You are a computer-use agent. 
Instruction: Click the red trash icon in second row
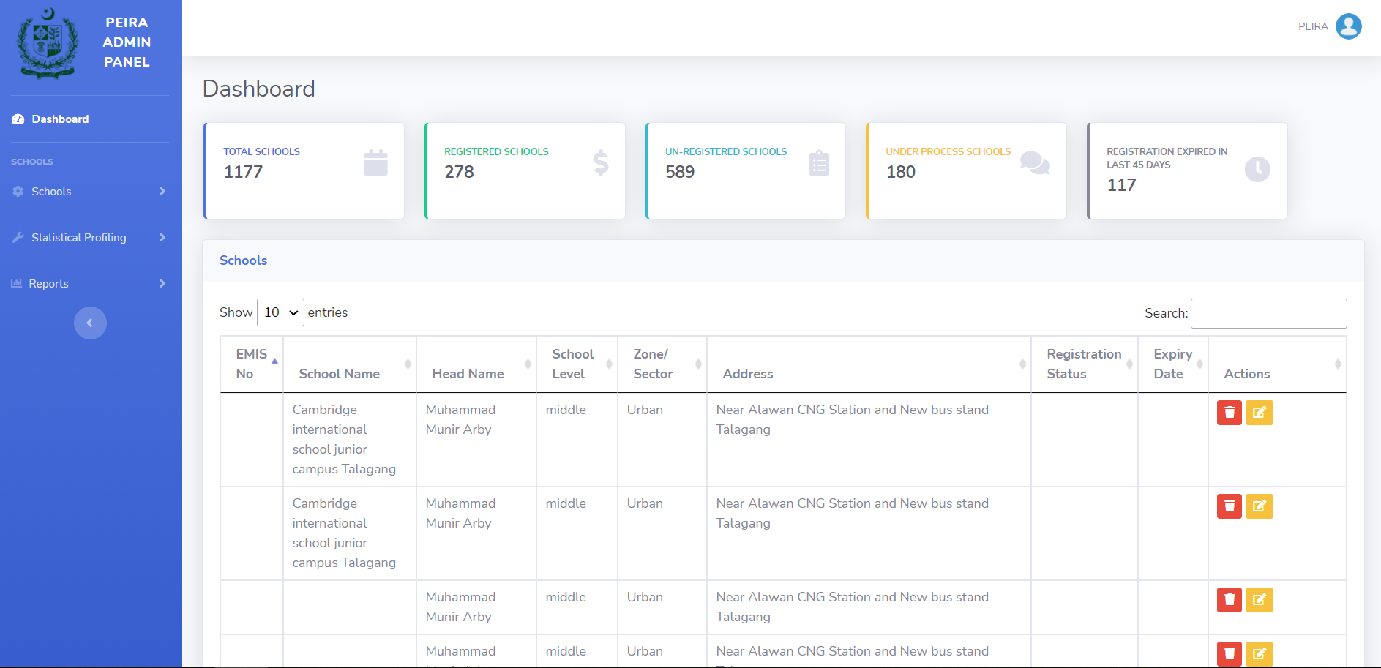point(1229,506)
